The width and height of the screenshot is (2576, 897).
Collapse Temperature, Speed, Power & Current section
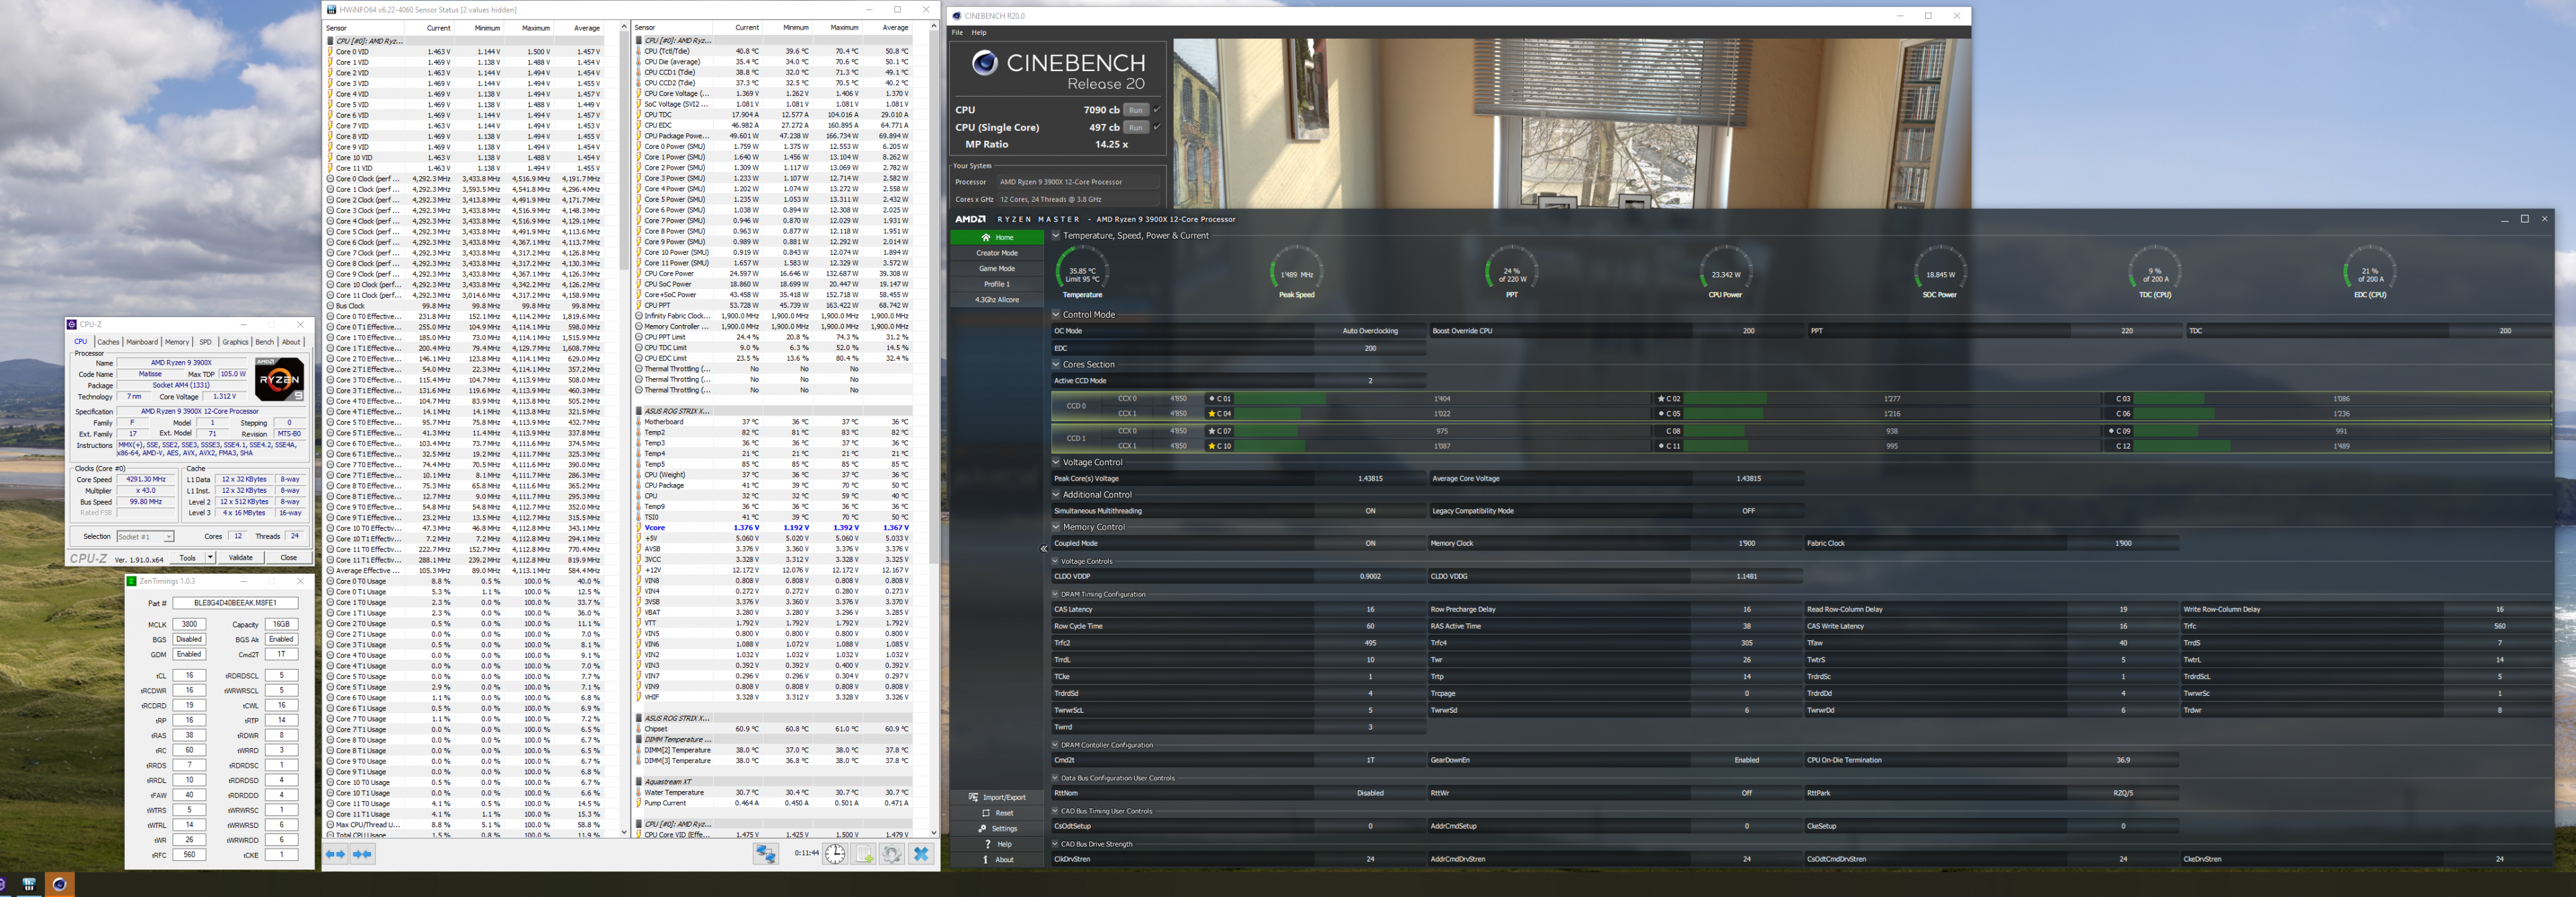(1055, 236)
